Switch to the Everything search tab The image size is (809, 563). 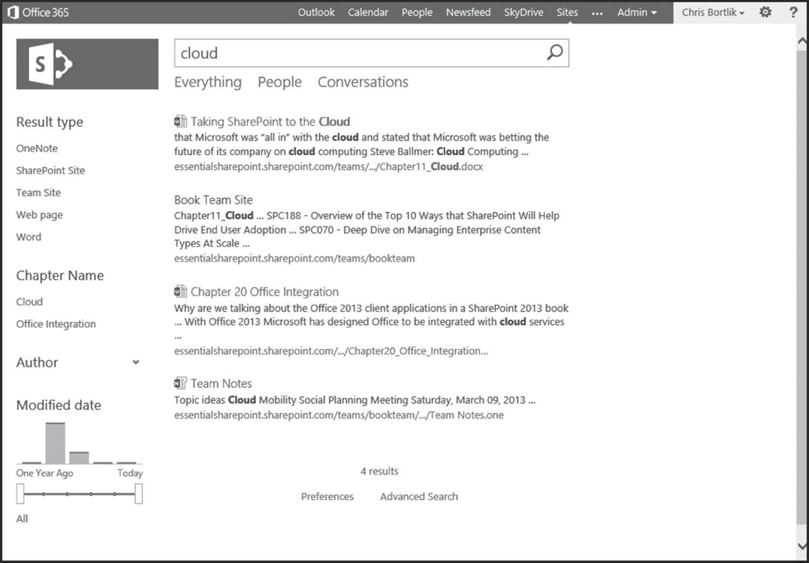pos(208,82)
